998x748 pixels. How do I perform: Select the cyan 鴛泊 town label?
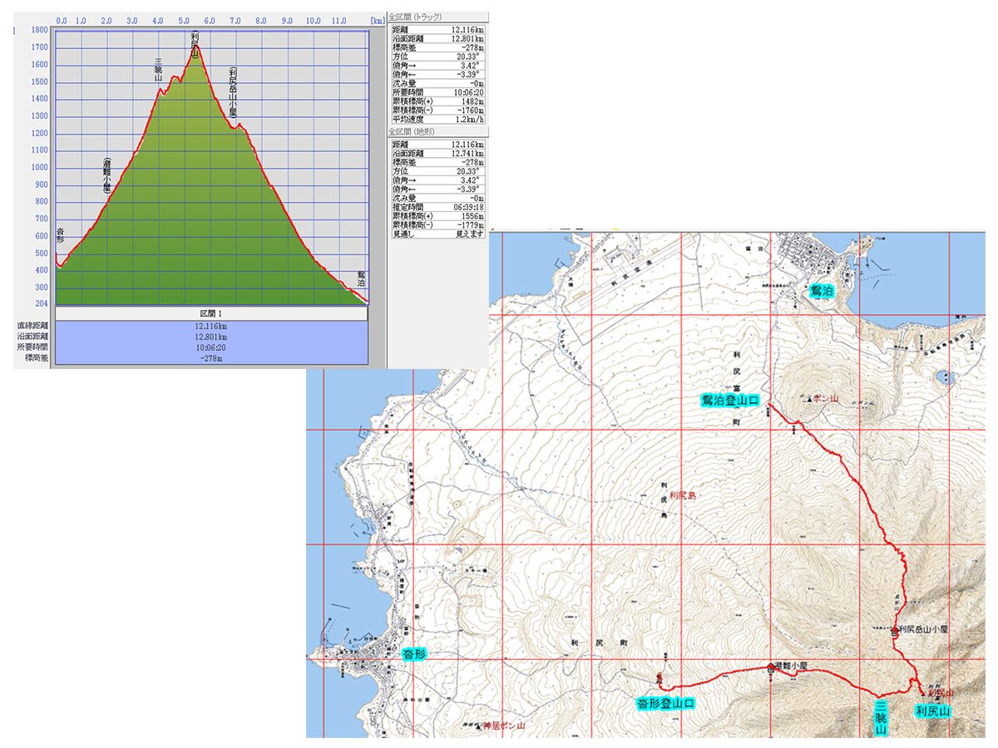tap(821, 291)
